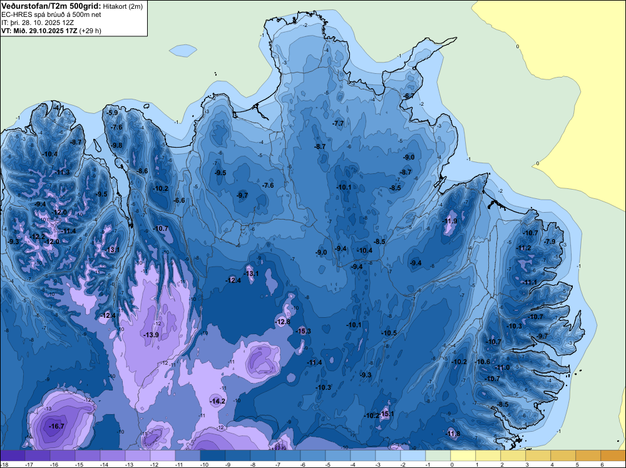The image size is (626, 468).
Task: Select the -9.8 temperature reading
Action: pyautogui.click(x=116, y=145)
